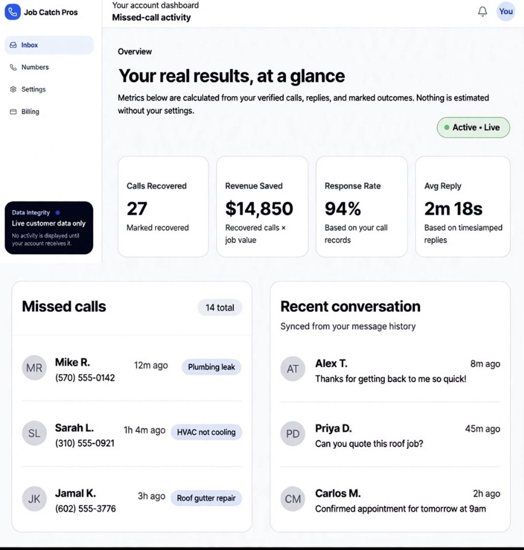Select Sarah L. missed call name

[74, 428]
